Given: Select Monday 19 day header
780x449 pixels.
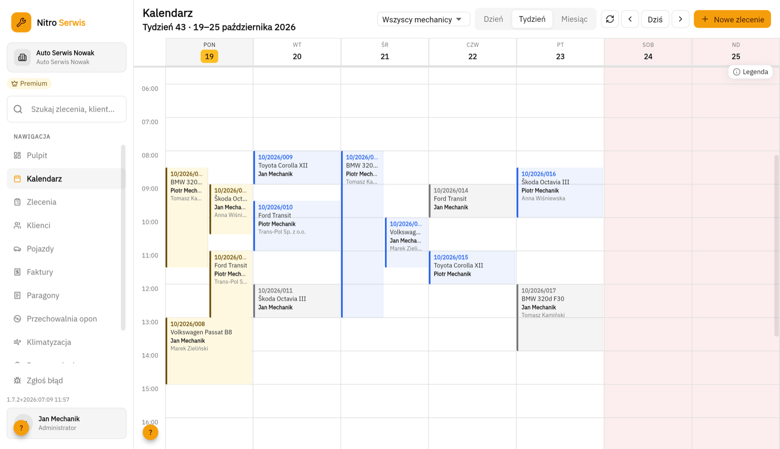Looking at the screenshot, I should [209, 52].
